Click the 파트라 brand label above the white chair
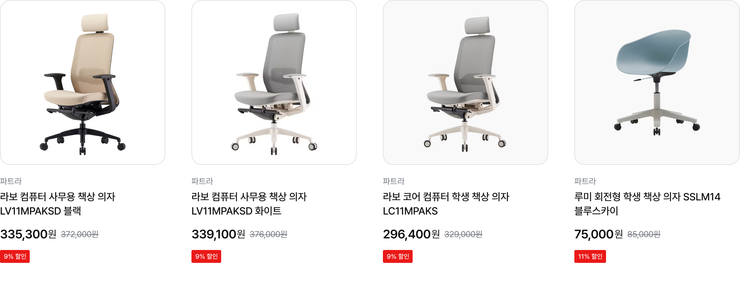 (202, 181)
